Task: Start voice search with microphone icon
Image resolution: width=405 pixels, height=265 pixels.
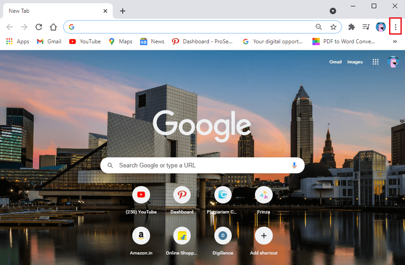Action: 294,165
